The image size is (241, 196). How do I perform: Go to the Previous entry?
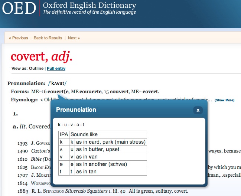pos(19,38)
